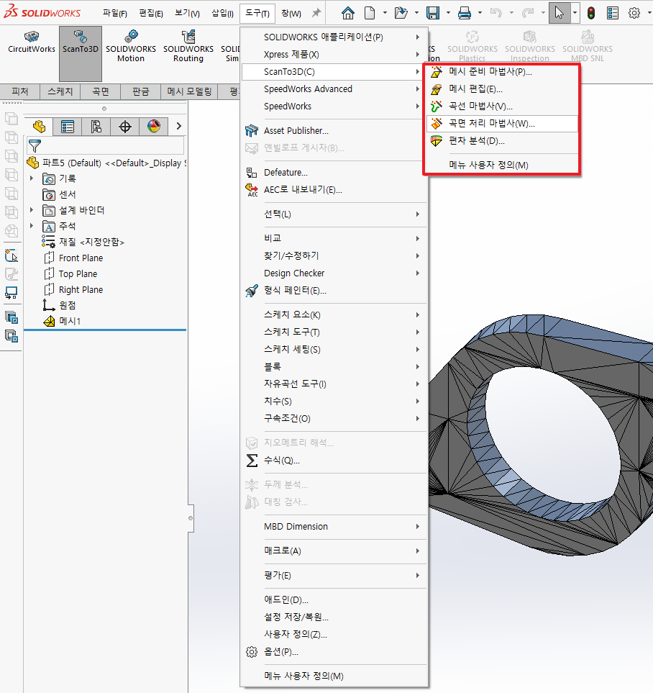Choose AEC로 내보내기(E) menu entry
Viewport: 653px width, 693px height.
pos(334,189)
